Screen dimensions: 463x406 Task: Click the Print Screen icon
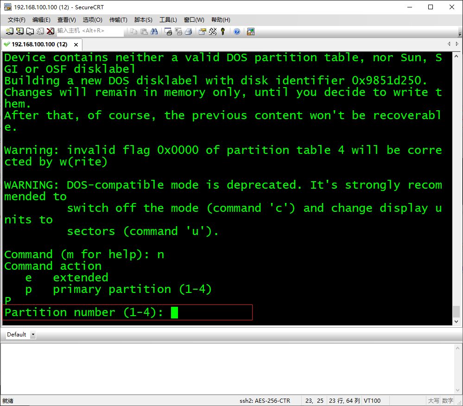point(168,32)
